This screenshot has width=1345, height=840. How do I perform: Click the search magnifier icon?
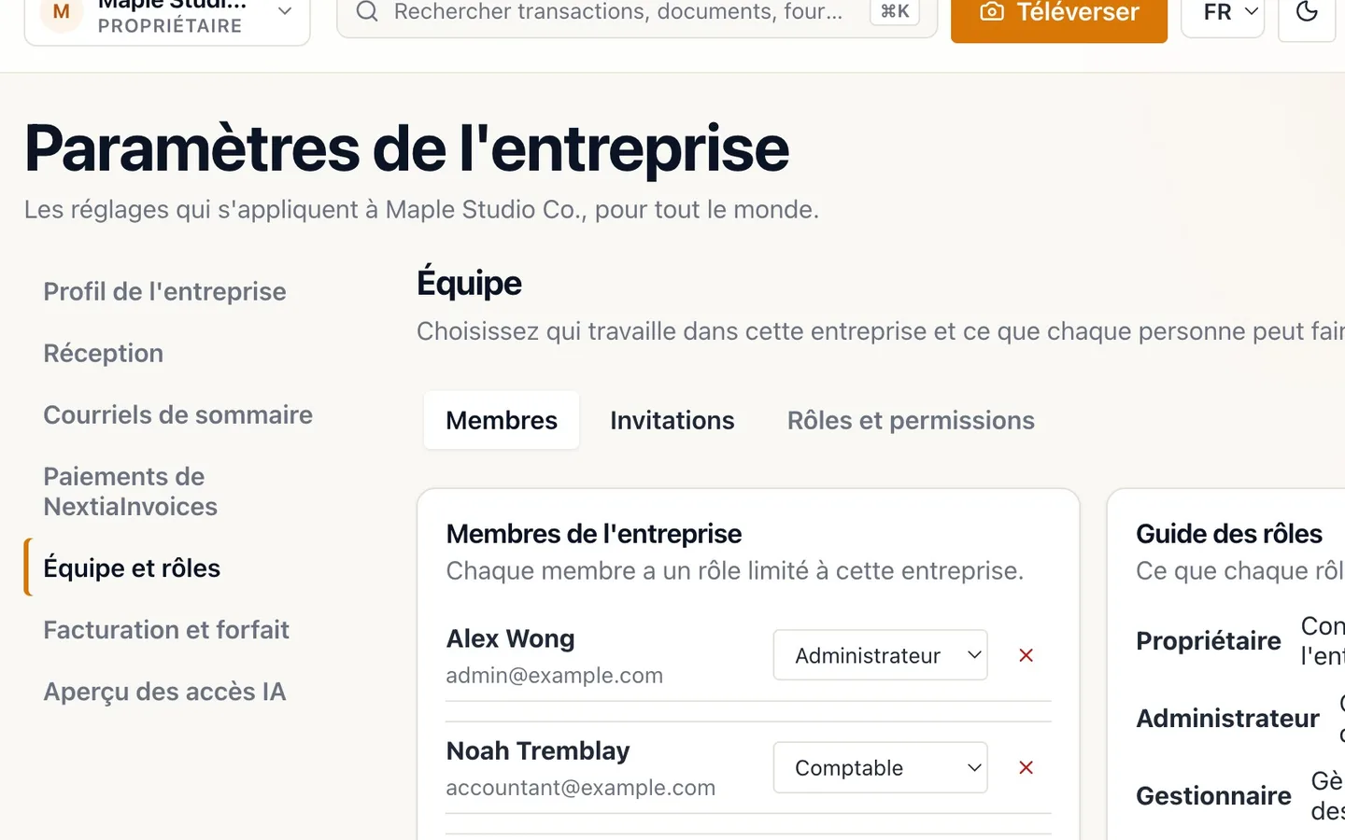367,11
